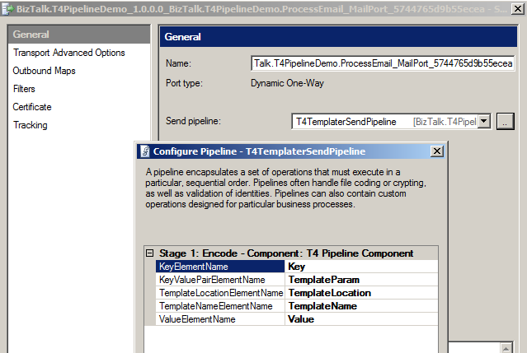This screenshot has height=353, width=527.
Task: Open Outbound Maps page
Action: tap(44, 71)
